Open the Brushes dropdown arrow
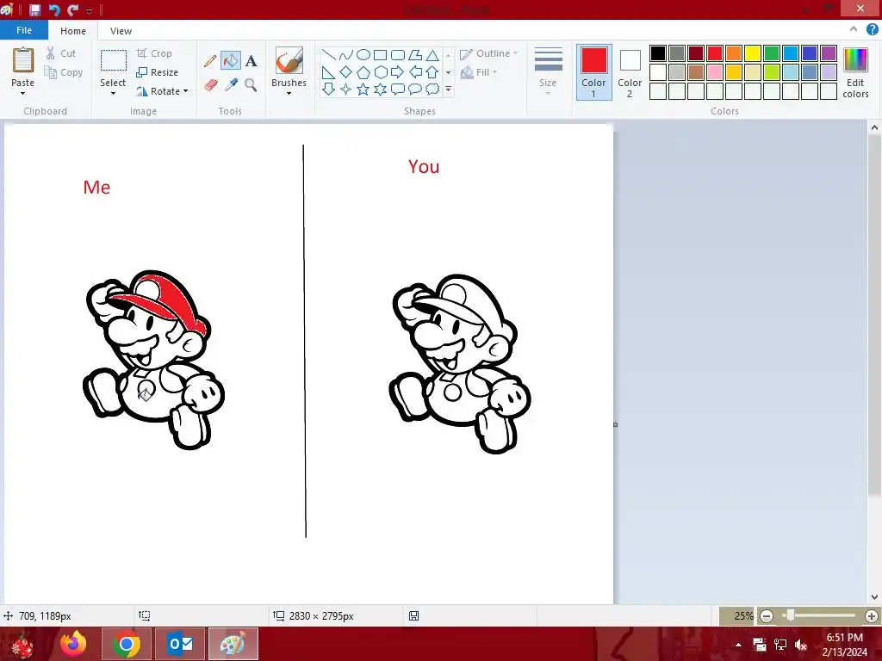Viewport: 882px width, 661px height. click(x=289, y=94)
